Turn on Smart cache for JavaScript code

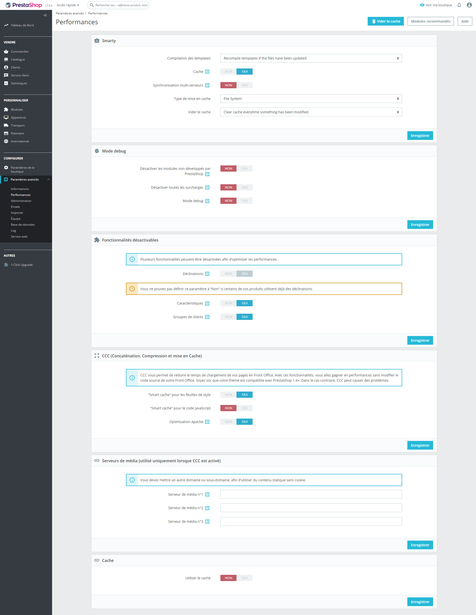(x=245, y=408)
